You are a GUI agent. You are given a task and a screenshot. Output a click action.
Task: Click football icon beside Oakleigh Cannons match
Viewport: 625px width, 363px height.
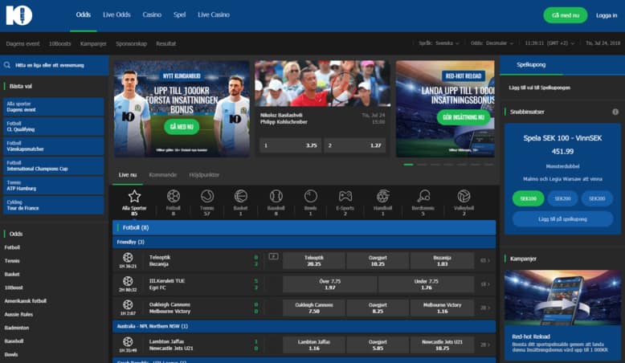click(128, 305)
